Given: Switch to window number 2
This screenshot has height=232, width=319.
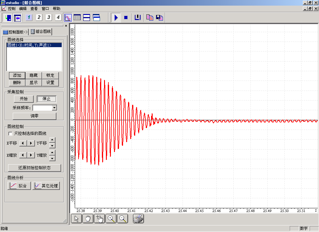Looking at the screenshot, I should (x=39, y=17).
